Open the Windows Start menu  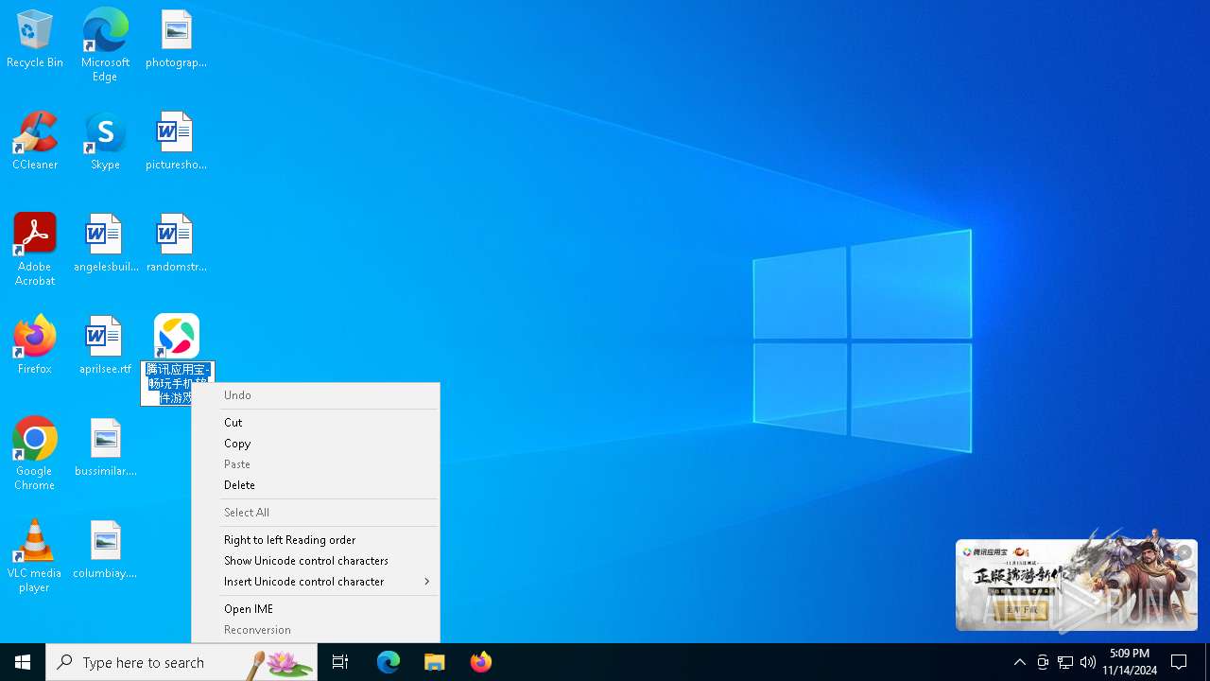click(23, 662)
